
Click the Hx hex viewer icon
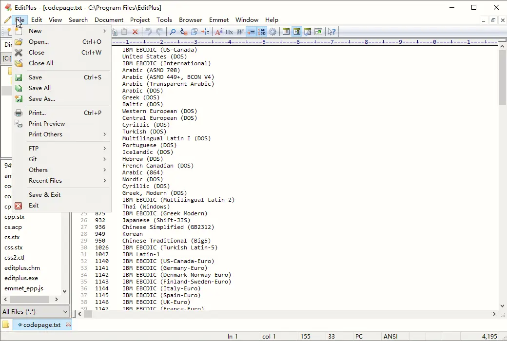pos(229,32)
